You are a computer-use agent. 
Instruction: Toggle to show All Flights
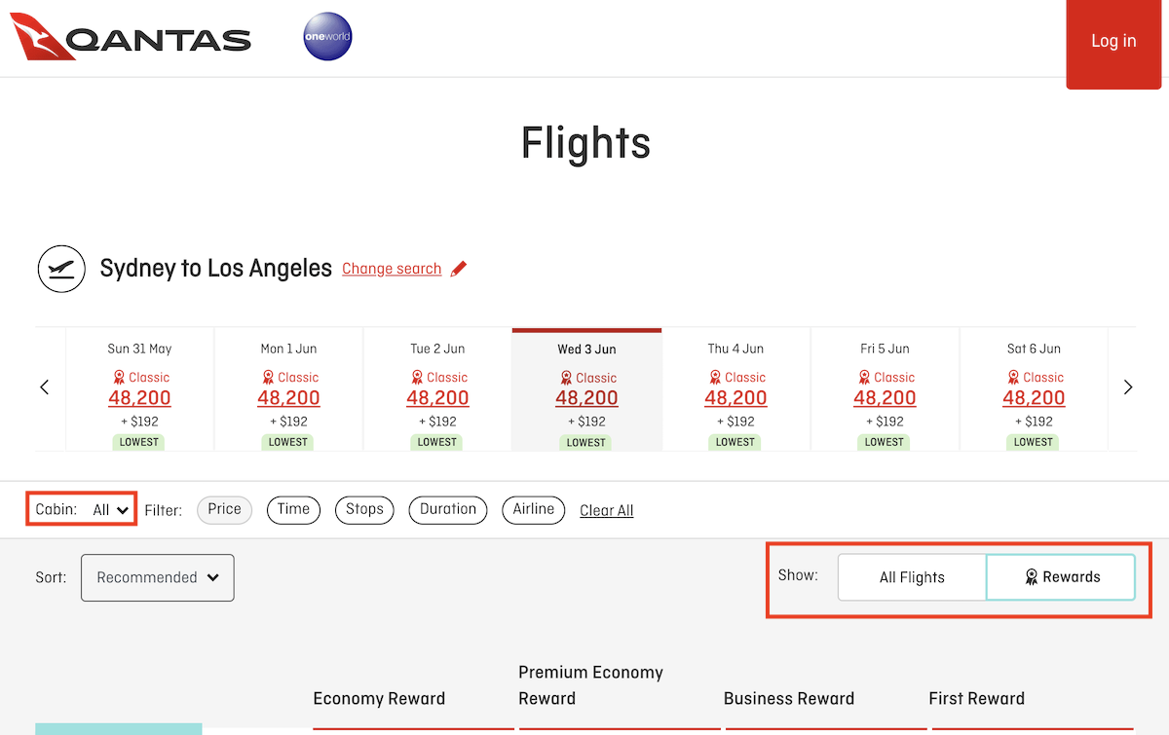coord(912,577)
